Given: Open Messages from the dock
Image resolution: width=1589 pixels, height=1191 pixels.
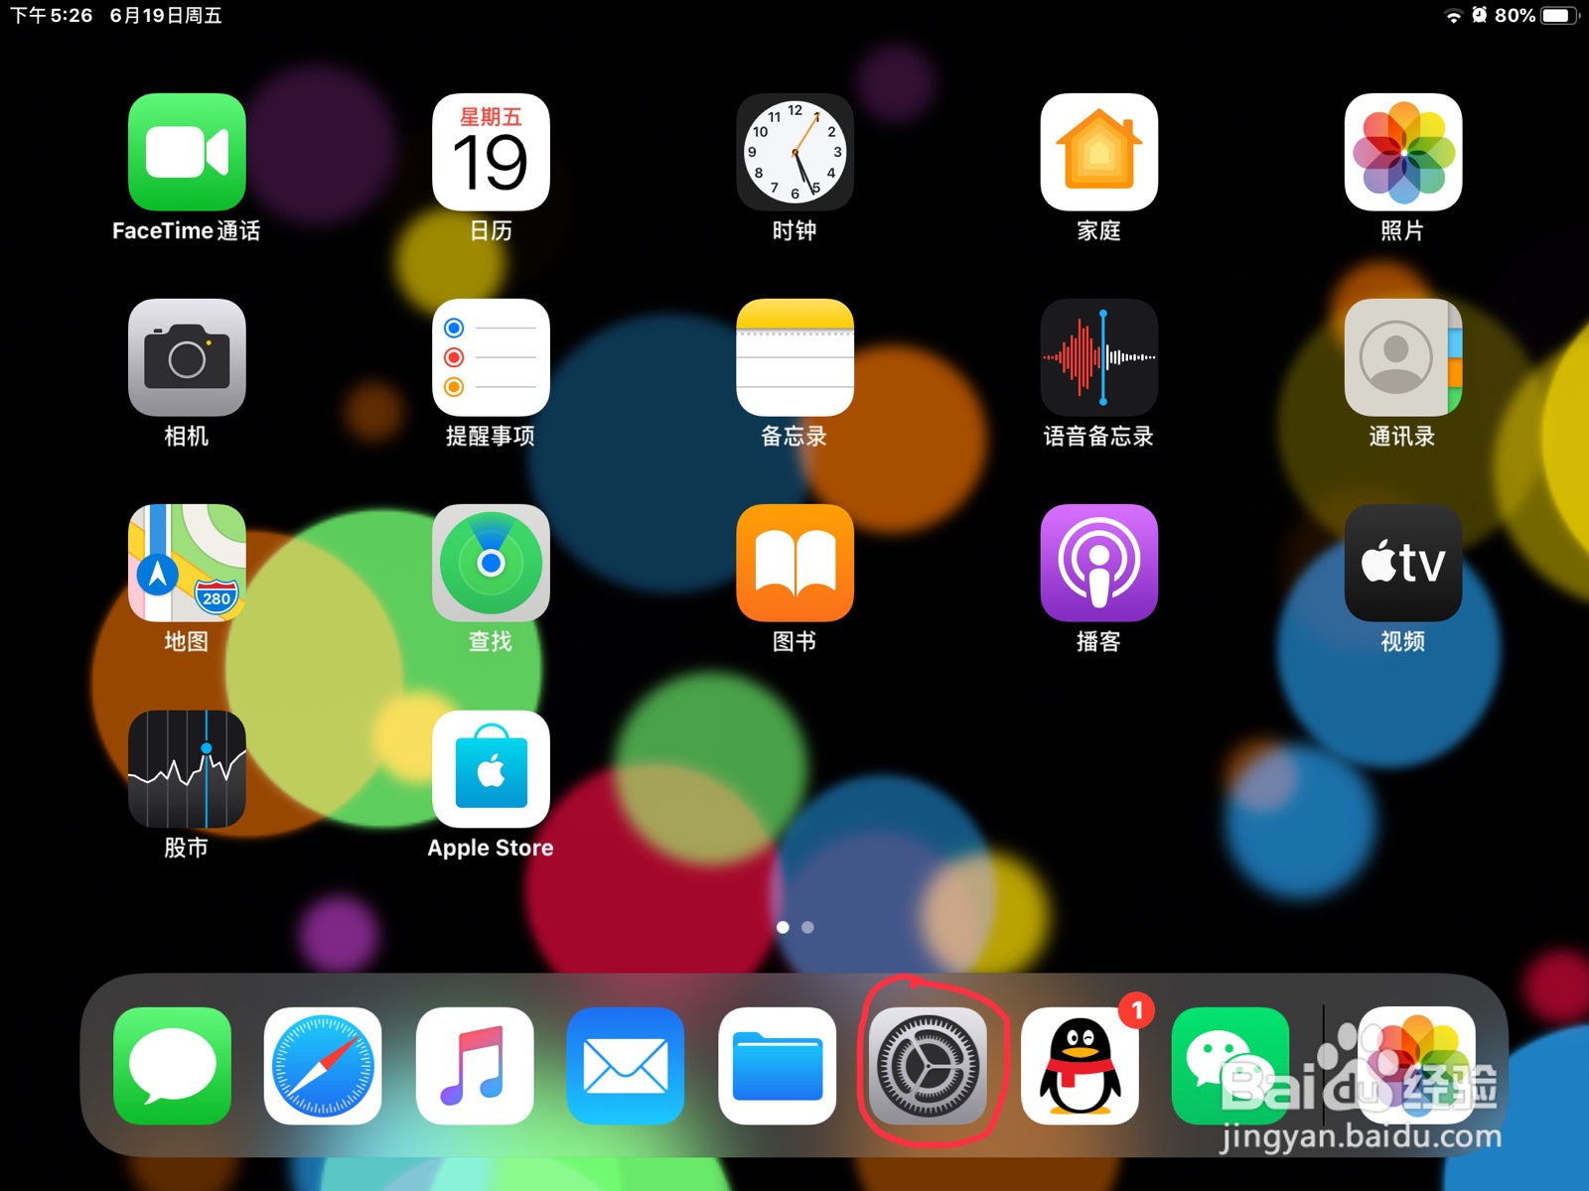Looking at the screenshot, I should click(172, 1066).
